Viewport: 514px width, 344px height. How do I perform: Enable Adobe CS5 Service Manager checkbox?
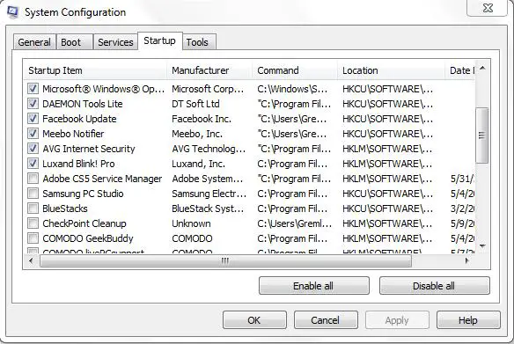click(x=33, y=179)
